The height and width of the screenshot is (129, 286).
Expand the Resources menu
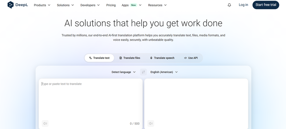click(x=158, y=5)
